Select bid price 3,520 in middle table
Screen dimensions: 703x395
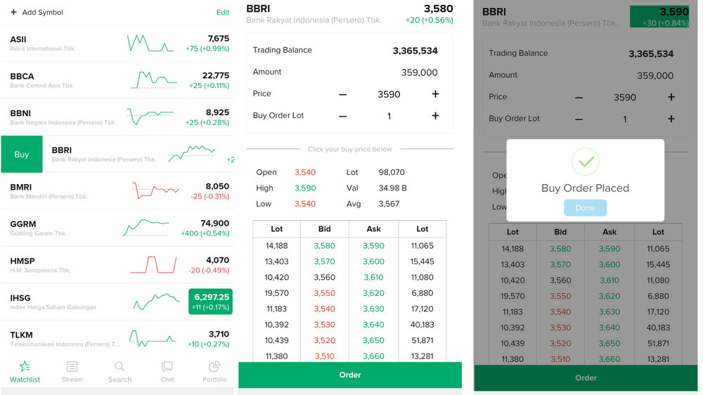pos(325,340)
